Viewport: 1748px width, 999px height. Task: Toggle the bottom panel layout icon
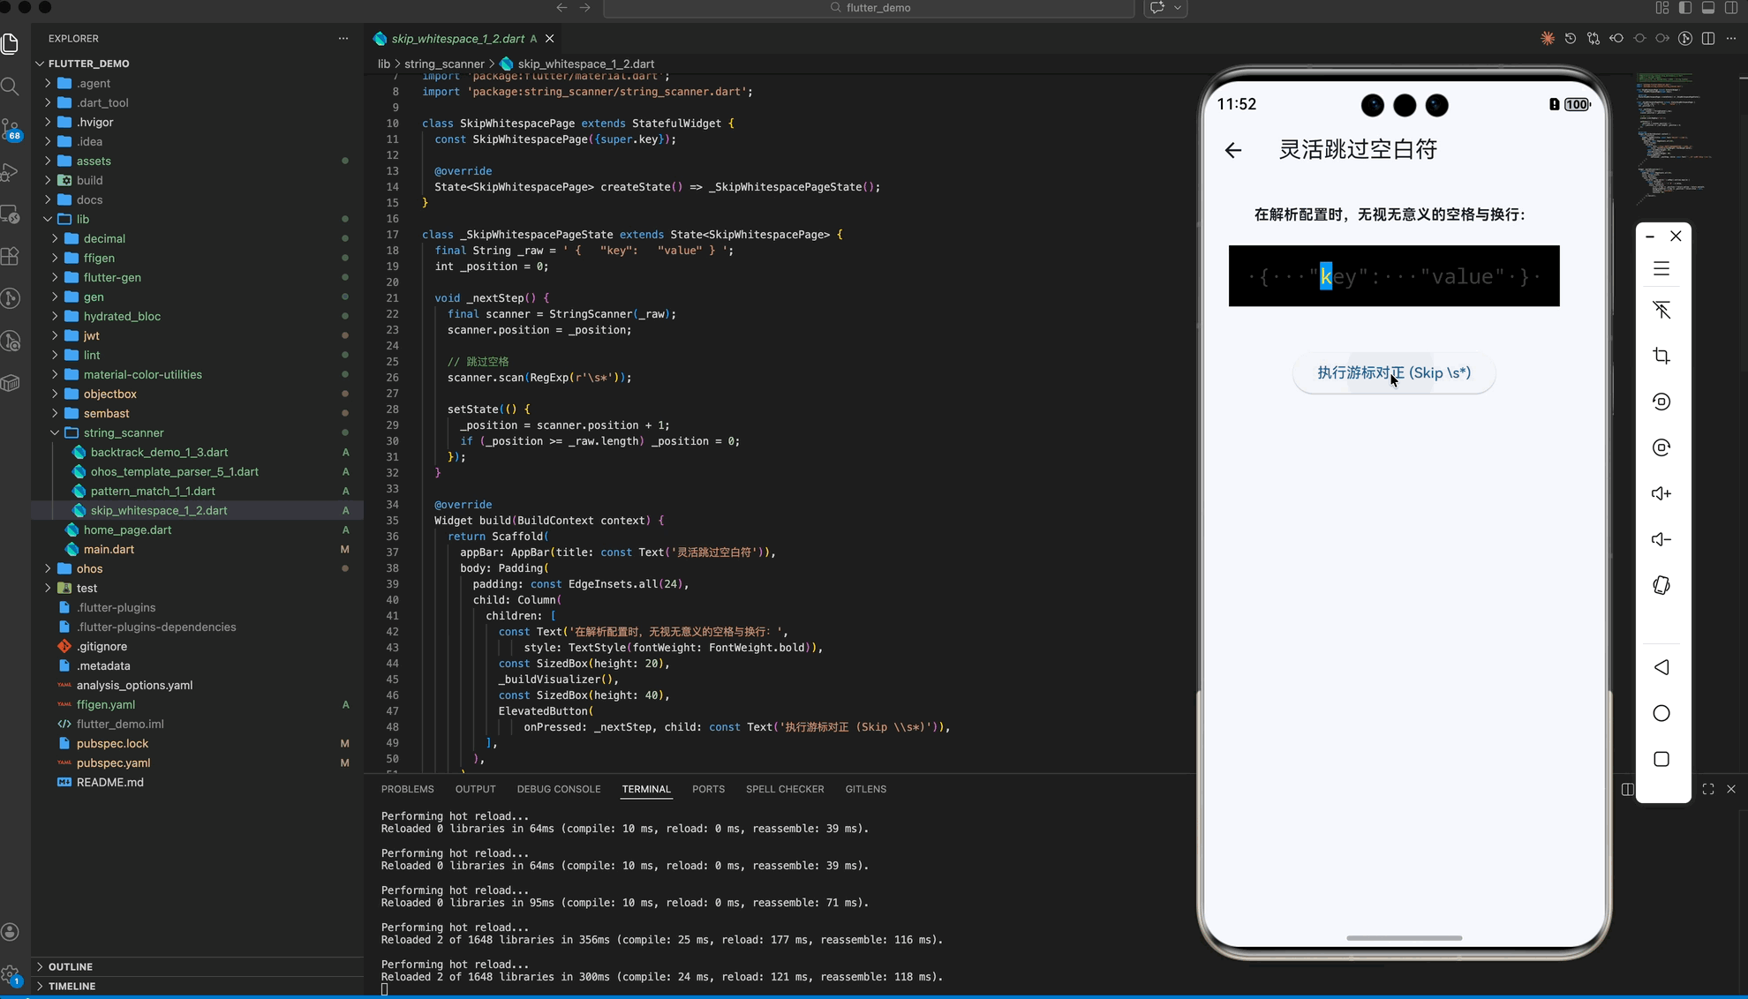click(x=1708, y=8)
